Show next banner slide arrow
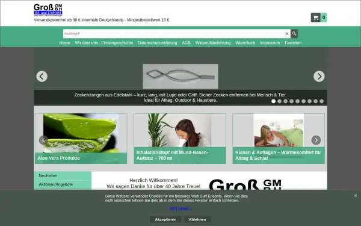The image size is (361, 226). (x=319, y=77)
